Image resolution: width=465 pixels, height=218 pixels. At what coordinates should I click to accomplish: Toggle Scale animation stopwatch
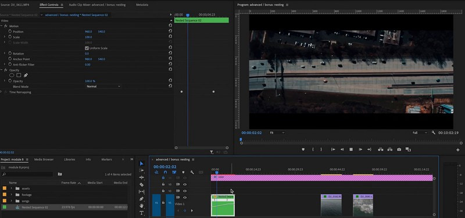click(10, 37)
